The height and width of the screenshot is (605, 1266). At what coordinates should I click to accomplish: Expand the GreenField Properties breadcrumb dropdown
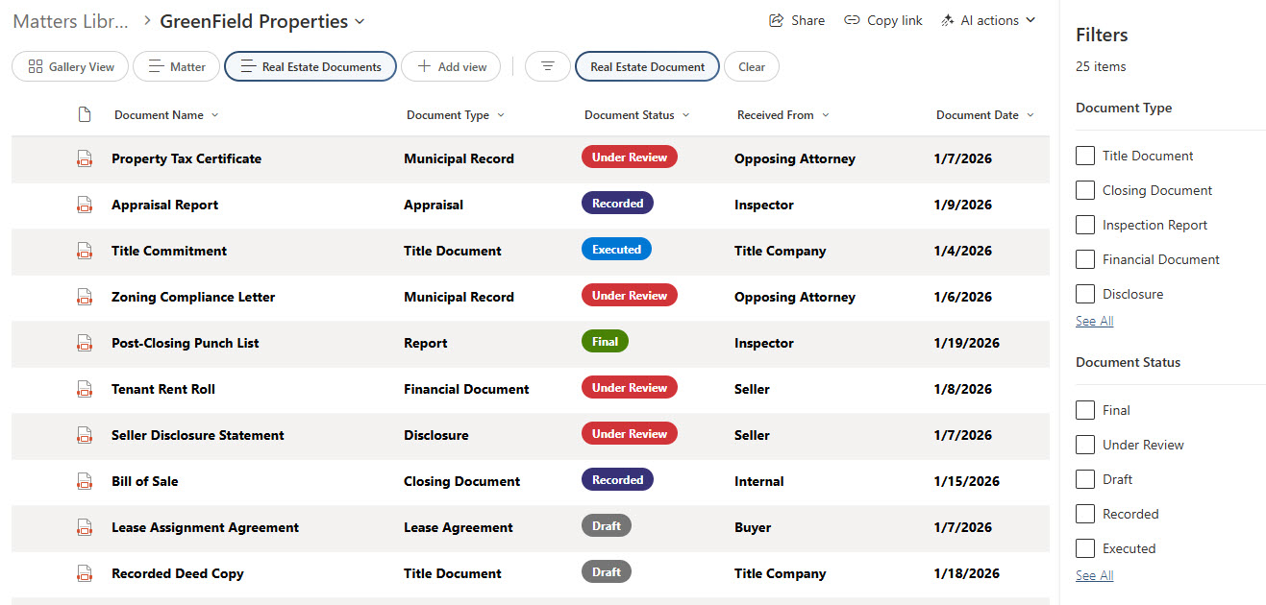(360, 20)
